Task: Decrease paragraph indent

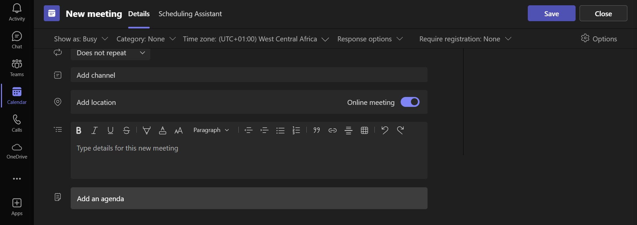Action: (248, 130)
